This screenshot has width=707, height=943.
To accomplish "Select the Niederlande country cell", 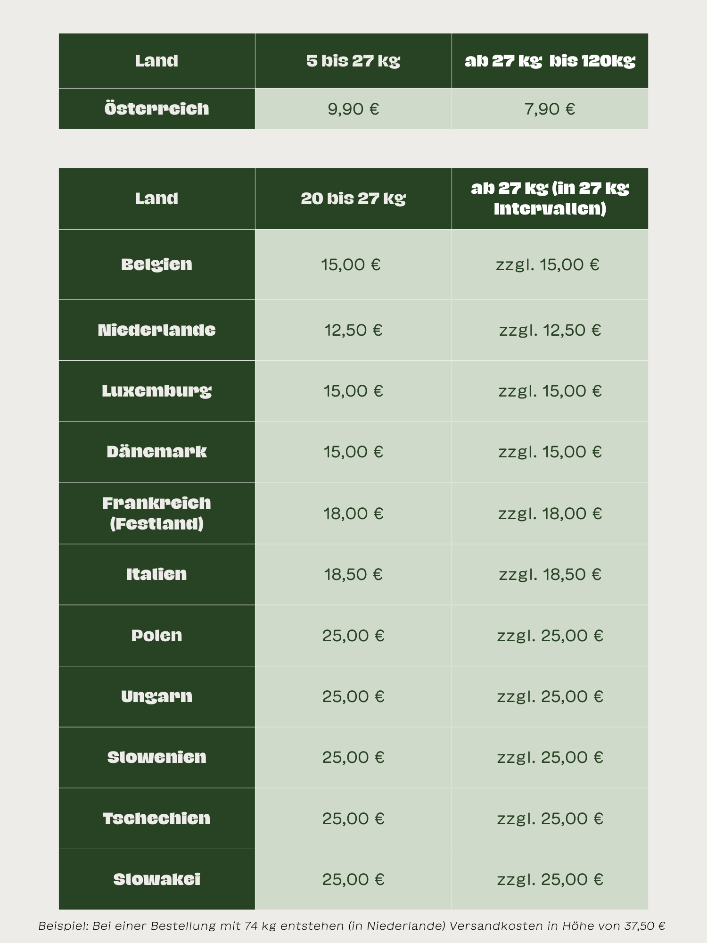I will [x=156, y=330].
